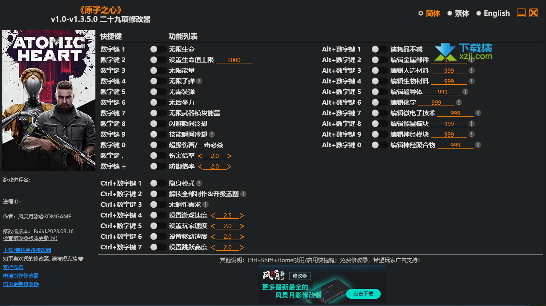Toggle the 伤害倍率 switch

coord(158,156)
